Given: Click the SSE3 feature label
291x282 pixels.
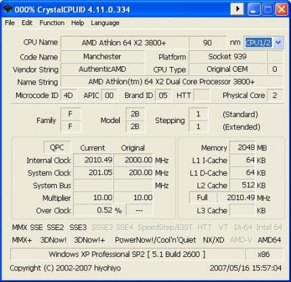Looking at the screenshot, I should pos(78,227).
